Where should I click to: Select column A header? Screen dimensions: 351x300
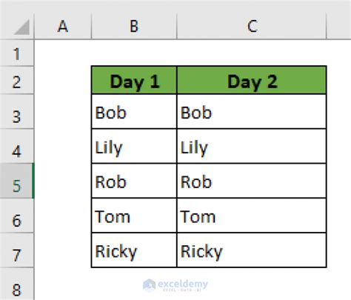[x=63, y=27]
